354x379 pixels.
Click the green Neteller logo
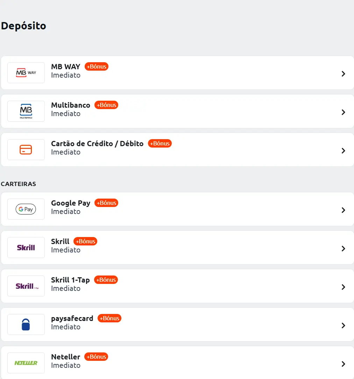click(x=26, y=363)
